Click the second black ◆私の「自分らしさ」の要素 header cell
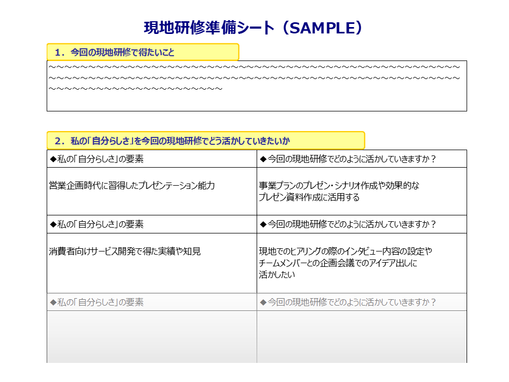509x382 pixels. point(152,224)
